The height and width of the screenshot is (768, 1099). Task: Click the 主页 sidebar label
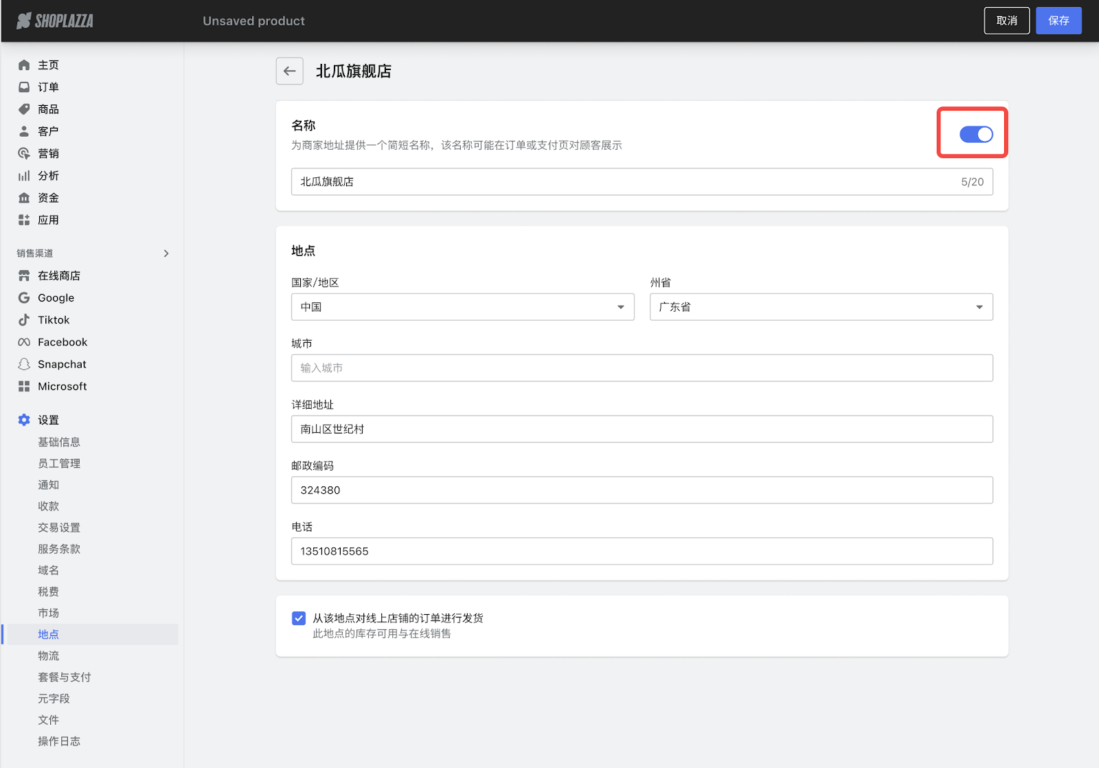(x=48, y=65)
